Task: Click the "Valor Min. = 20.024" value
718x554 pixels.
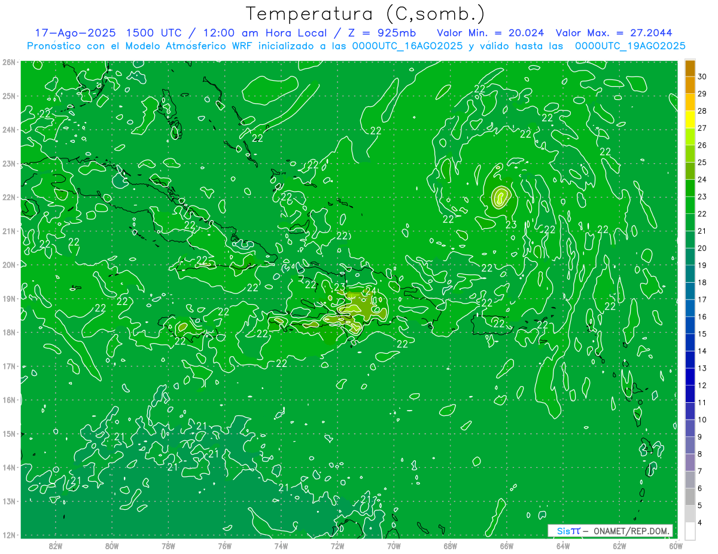Action: point(490,33)
